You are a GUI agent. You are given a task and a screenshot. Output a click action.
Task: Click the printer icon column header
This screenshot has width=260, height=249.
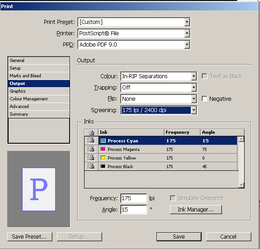(x=91, y=132)
